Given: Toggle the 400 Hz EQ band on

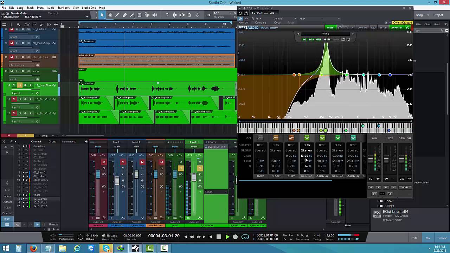Looking at the screenshot, I should coord(322,138).
